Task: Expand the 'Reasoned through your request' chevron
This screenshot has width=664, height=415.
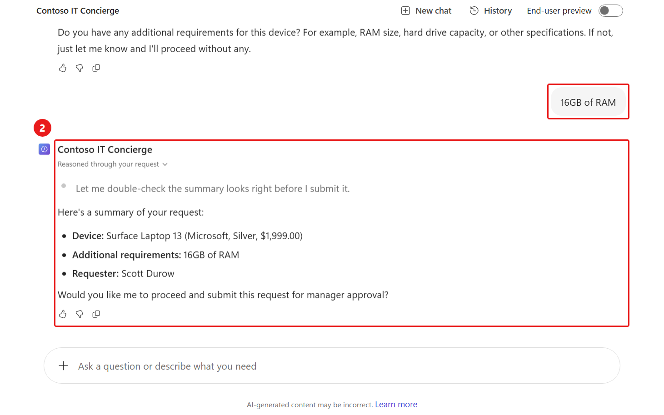Action: pyautogui.click(x=165, y=164)
